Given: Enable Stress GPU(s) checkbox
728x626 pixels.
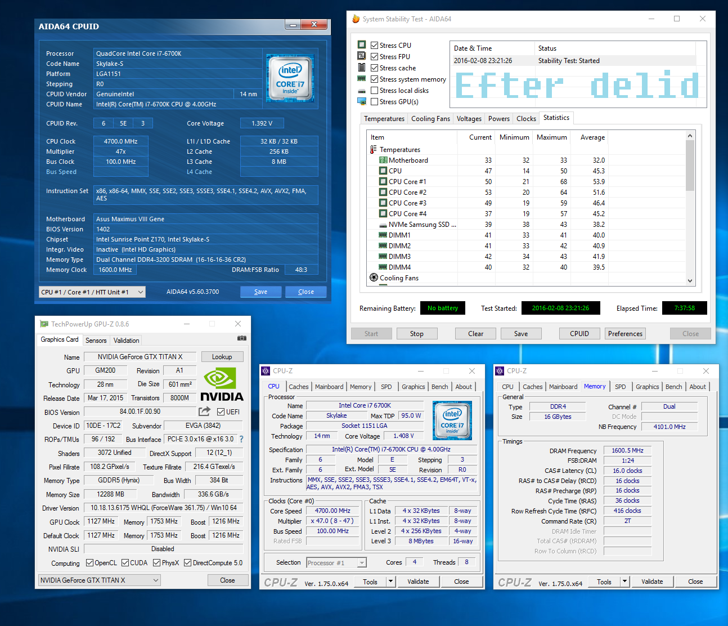Looking at the screenshot, I should click(x=374, y=101).
